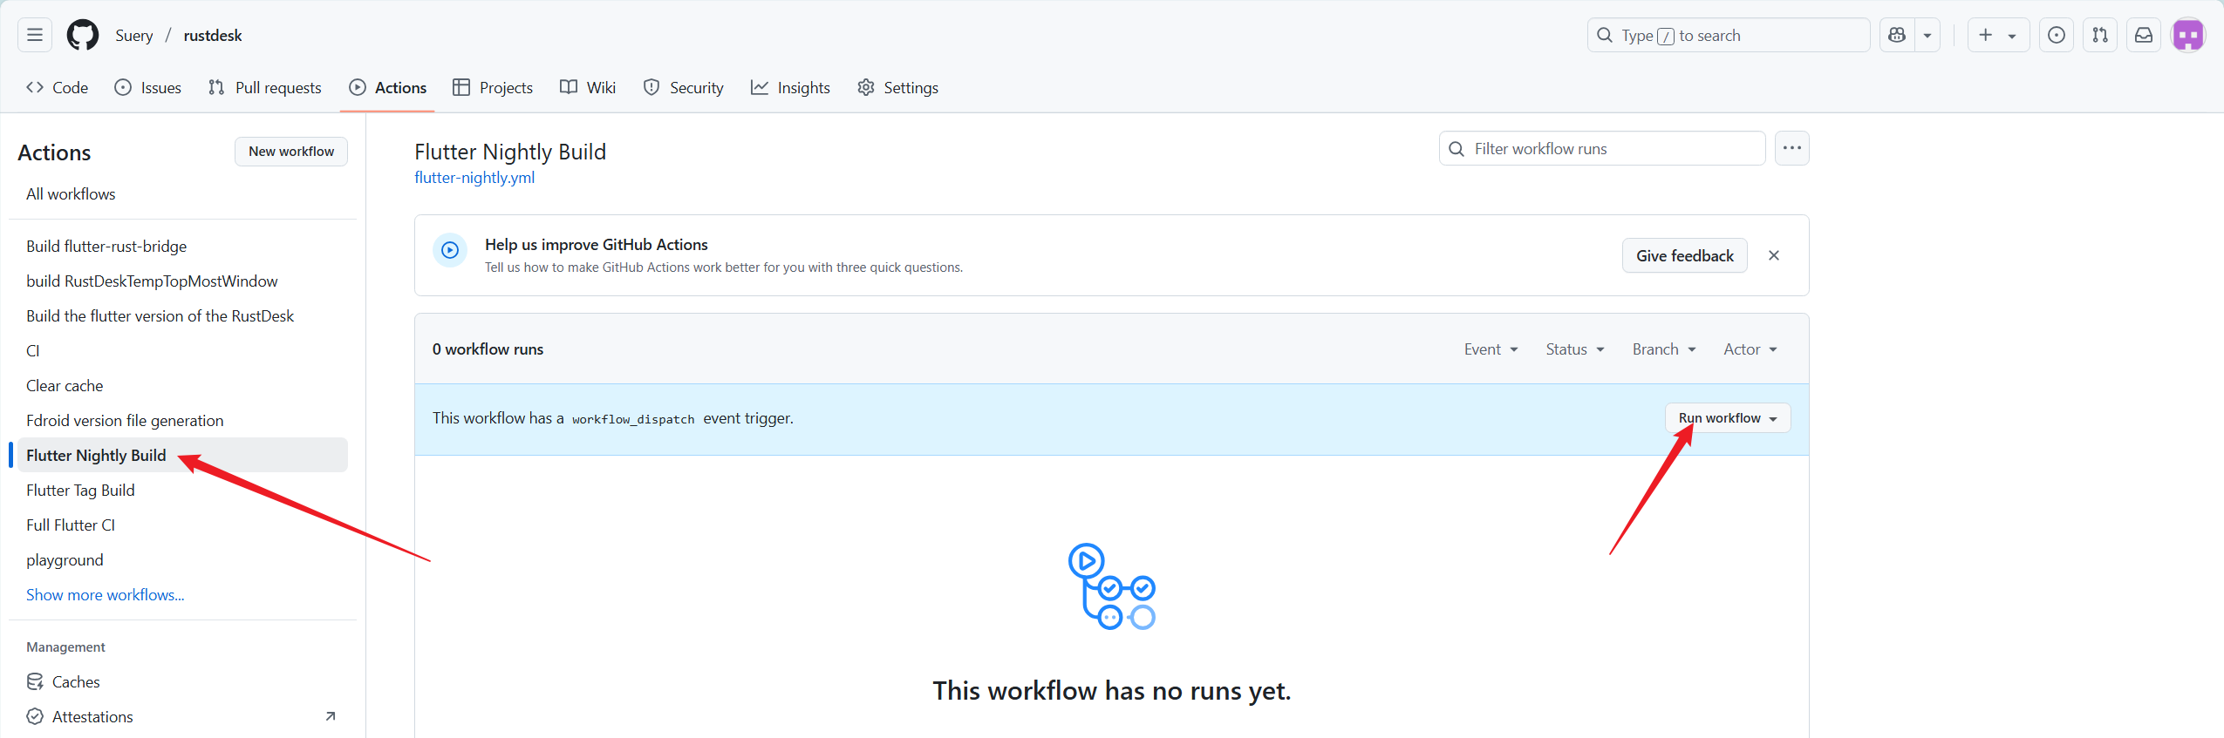Select All workflows in sidebar
The image size is (2224, 738).
point(182,193)
